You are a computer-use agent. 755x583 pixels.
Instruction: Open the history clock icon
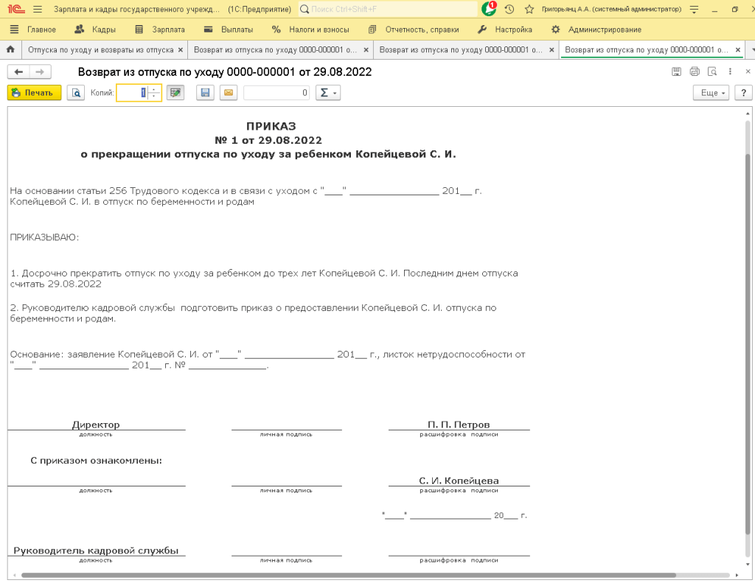509,10
